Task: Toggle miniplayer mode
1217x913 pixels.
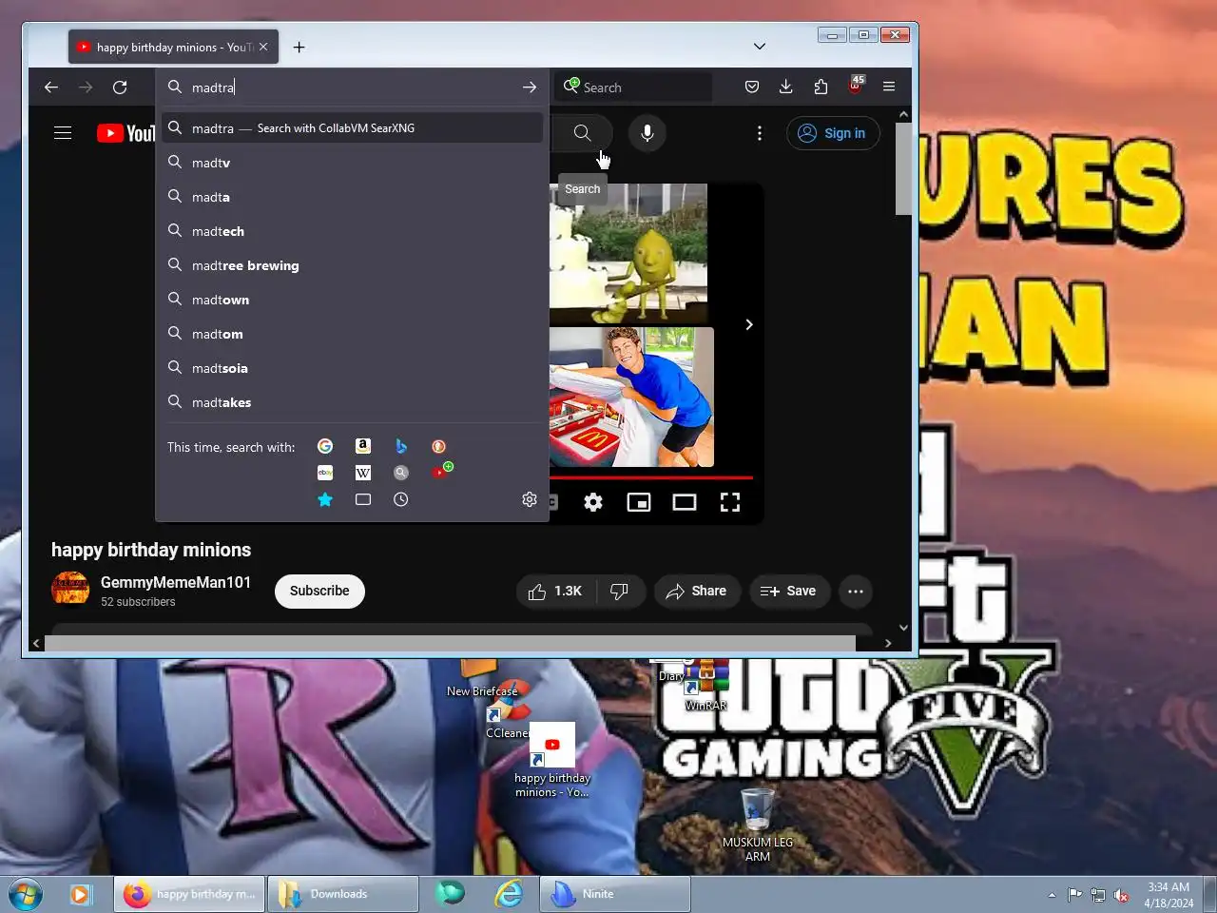Action: [x=639, y=502]
